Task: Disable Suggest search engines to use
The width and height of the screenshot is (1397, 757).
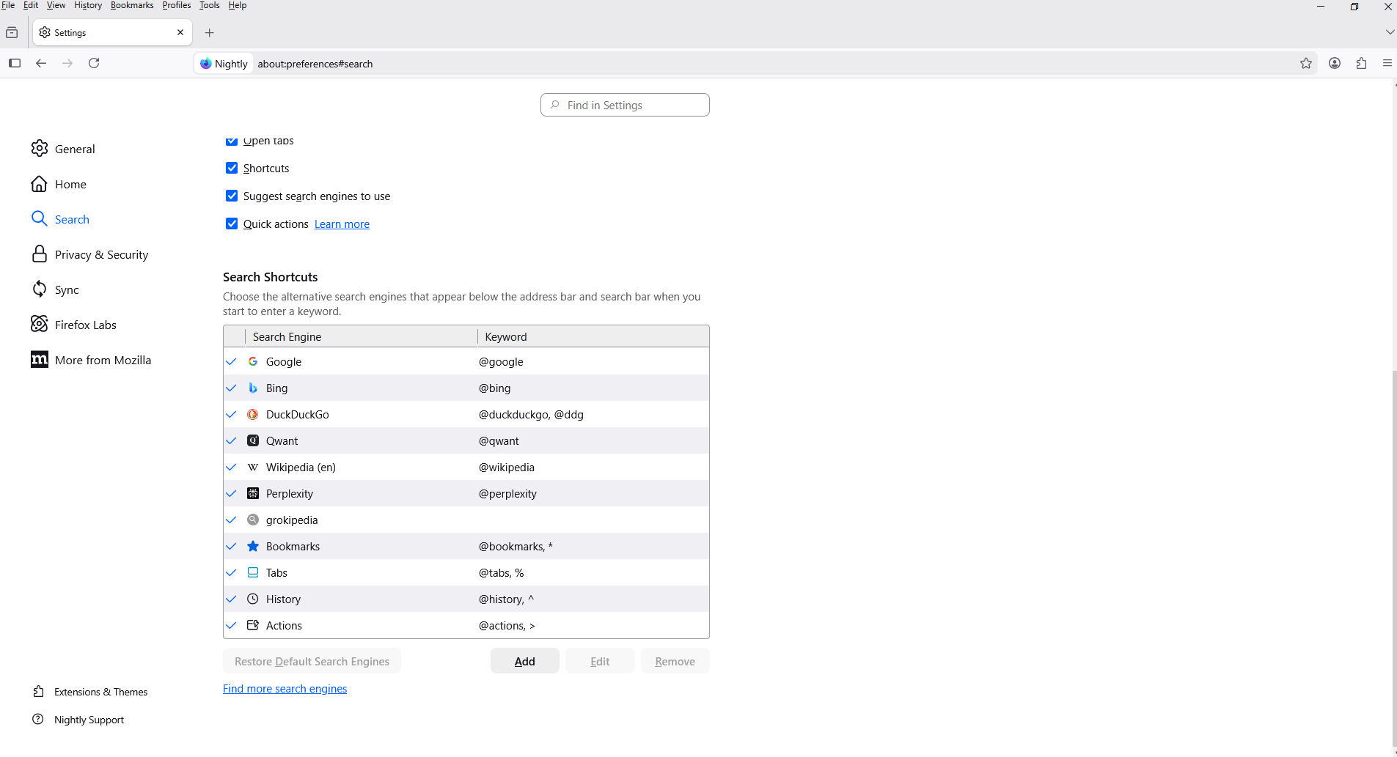Action: (232, 196)
